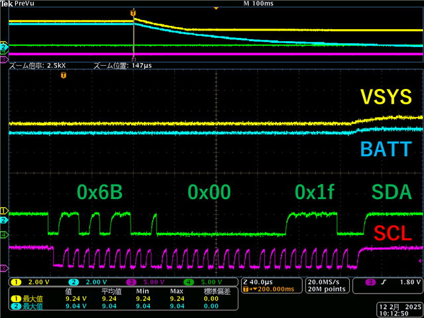Viewport: 424px width, 318px height.
Task: Click the 0x6B address byte annotation
Action: pyautogui.click(x=100, y=192)
